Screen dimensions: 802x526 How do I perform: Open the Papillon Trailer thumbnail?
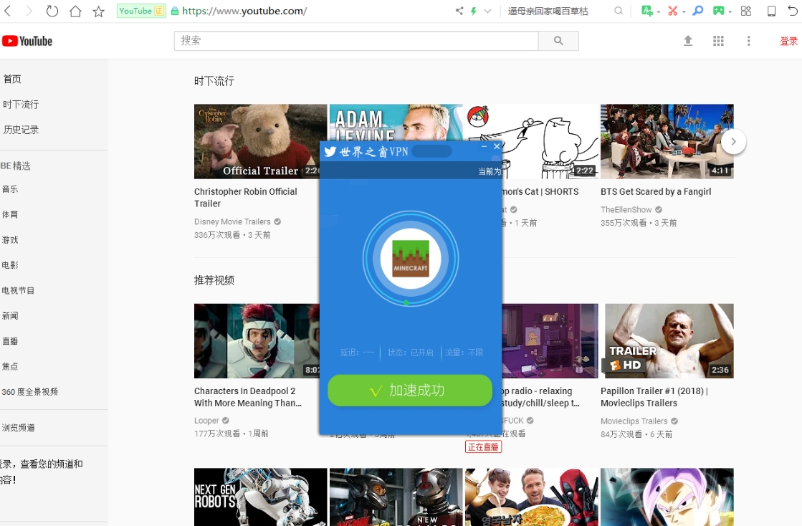coord(669,341)
